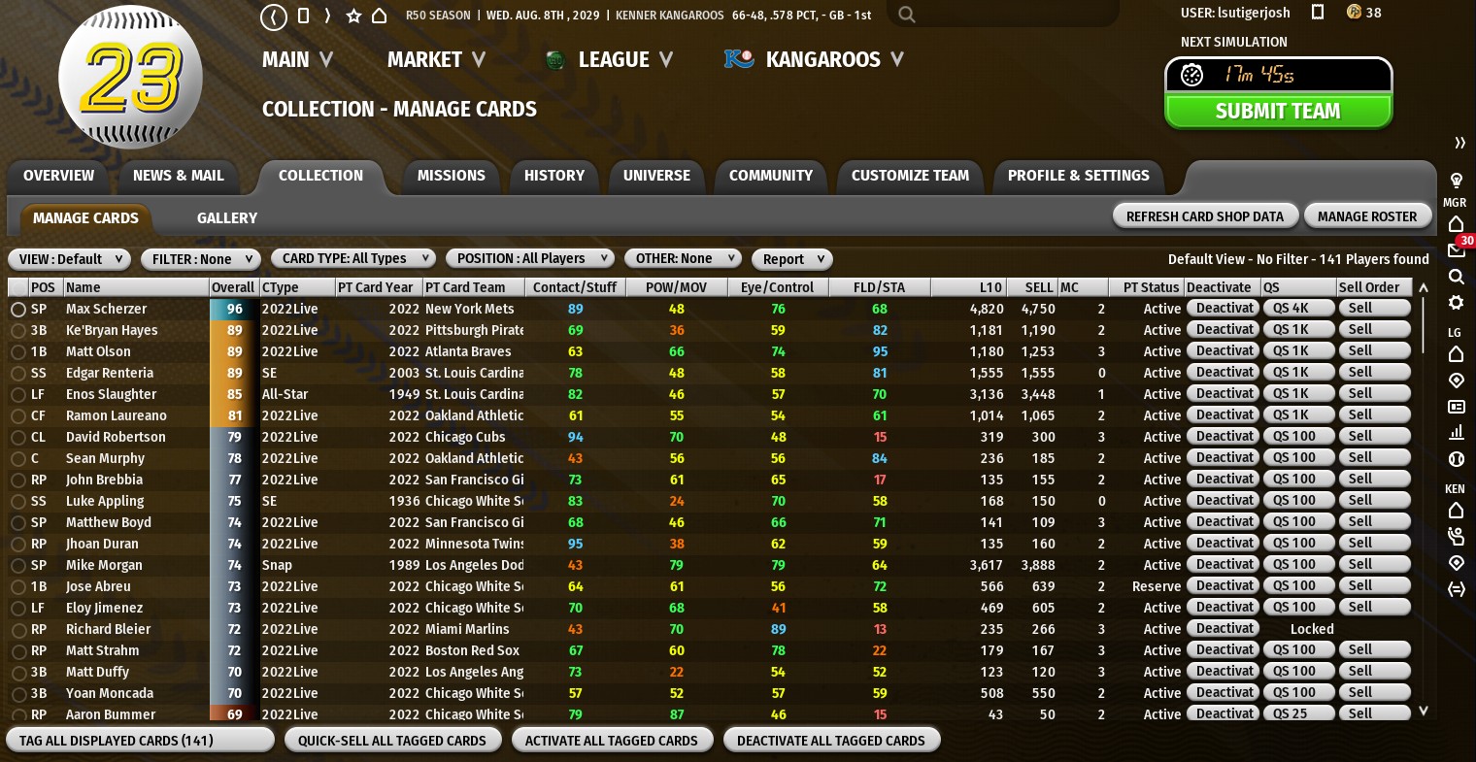Click REFRESH CARD SHOP DATA
The width and height of the screenshot is (1476, 762).
click(x=1205, y=216)
